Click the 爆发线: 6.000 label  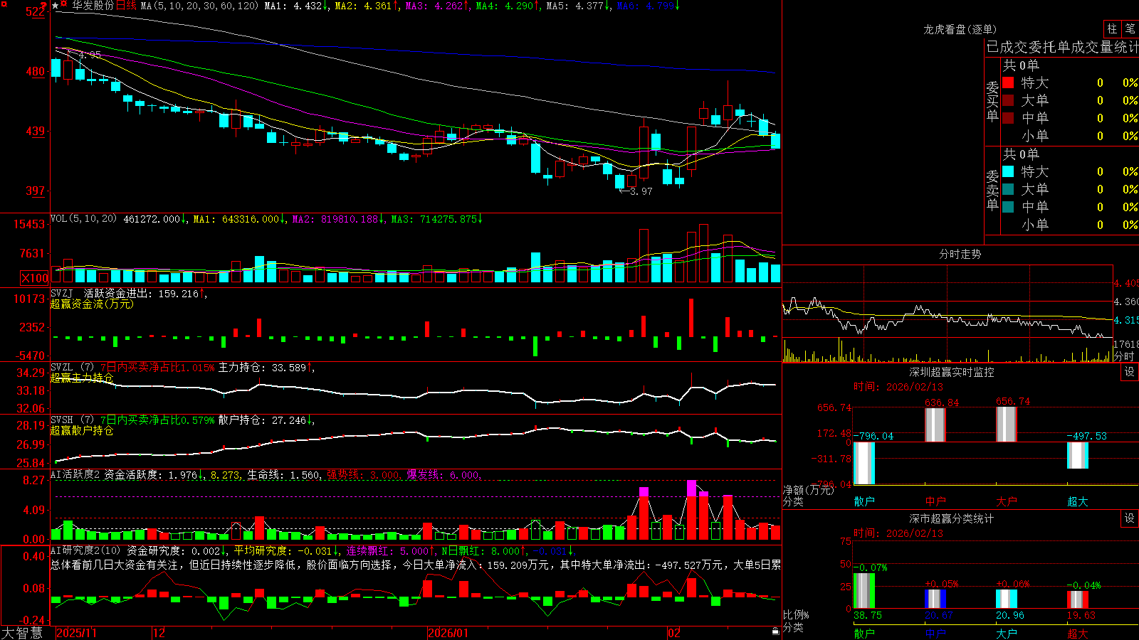(x=443, y=474)
